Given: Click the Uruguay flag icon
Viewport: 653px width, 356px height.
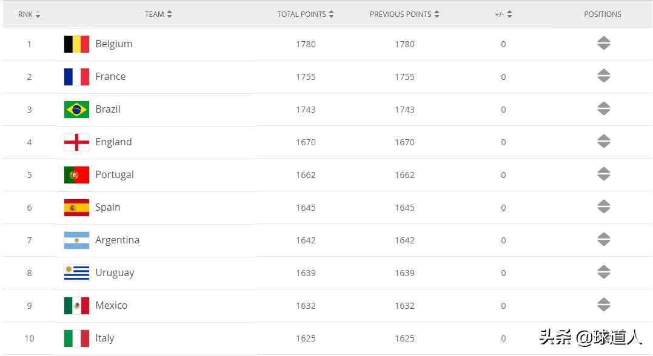Looking at the screenshot, I should click(76, 273).
